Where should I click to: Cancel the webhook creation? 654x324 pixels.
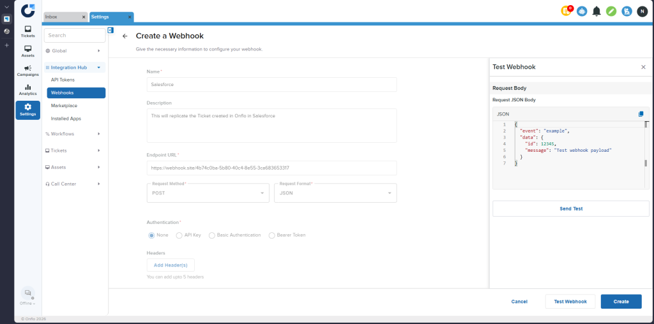pyautogui.click(x=519, y=302)
